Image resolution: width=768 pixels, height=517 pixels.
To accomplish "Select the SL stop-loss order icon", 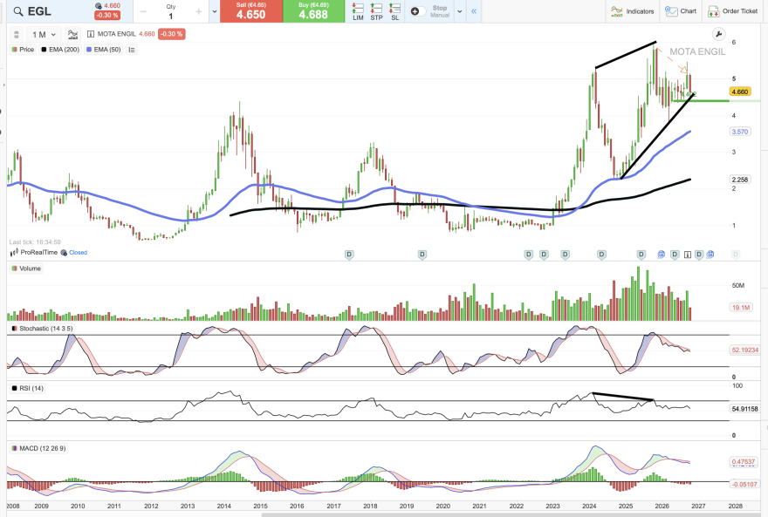I will pyautogui.click(x=394, y=11).
